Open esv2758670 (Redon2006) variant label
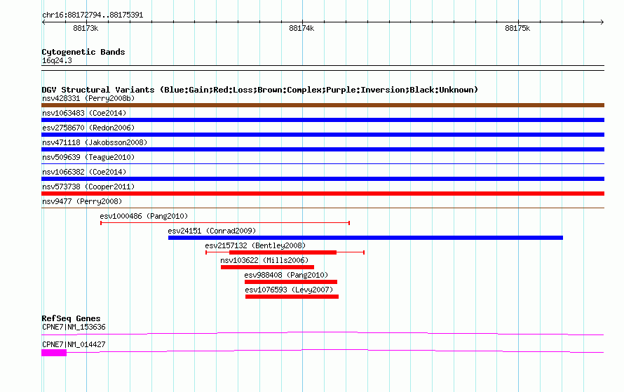 coord(88,128)
